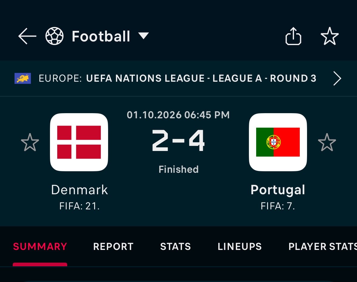Viewport: 357px width, 282px height.
Task: Open the Portugal flag logo
Action: [x=278, y=142]
